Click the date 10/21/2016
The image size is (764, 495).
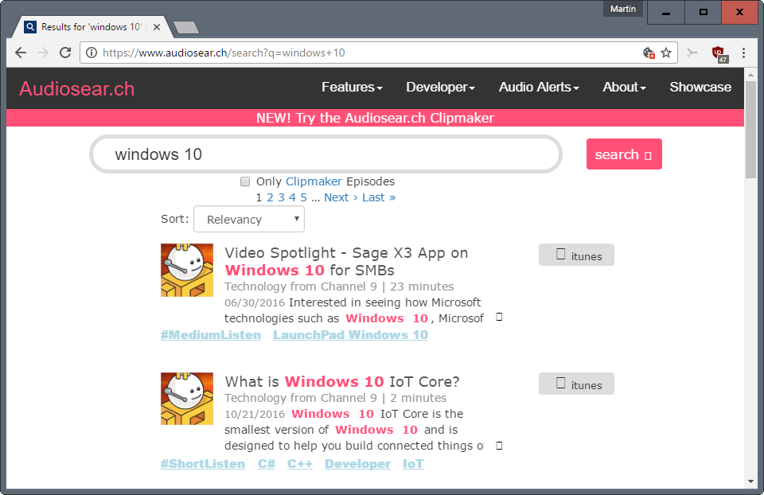255,414
